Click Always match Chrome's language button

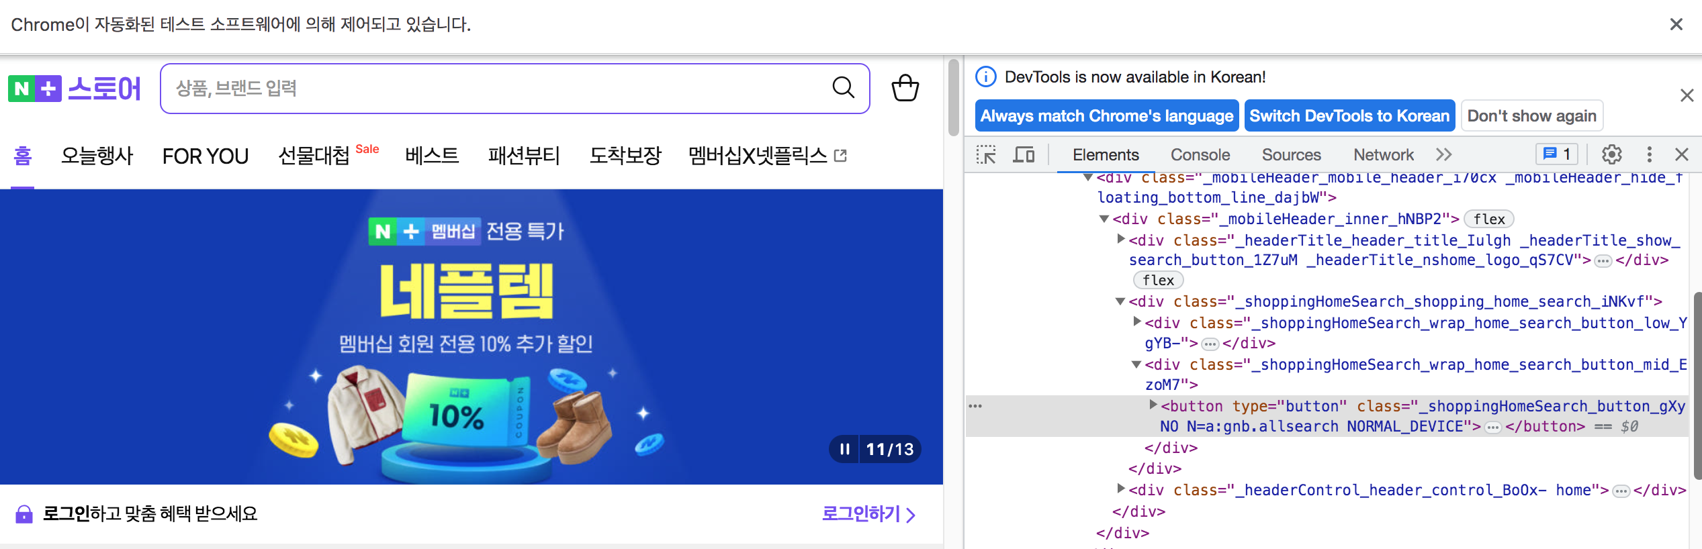[1107, 116]
